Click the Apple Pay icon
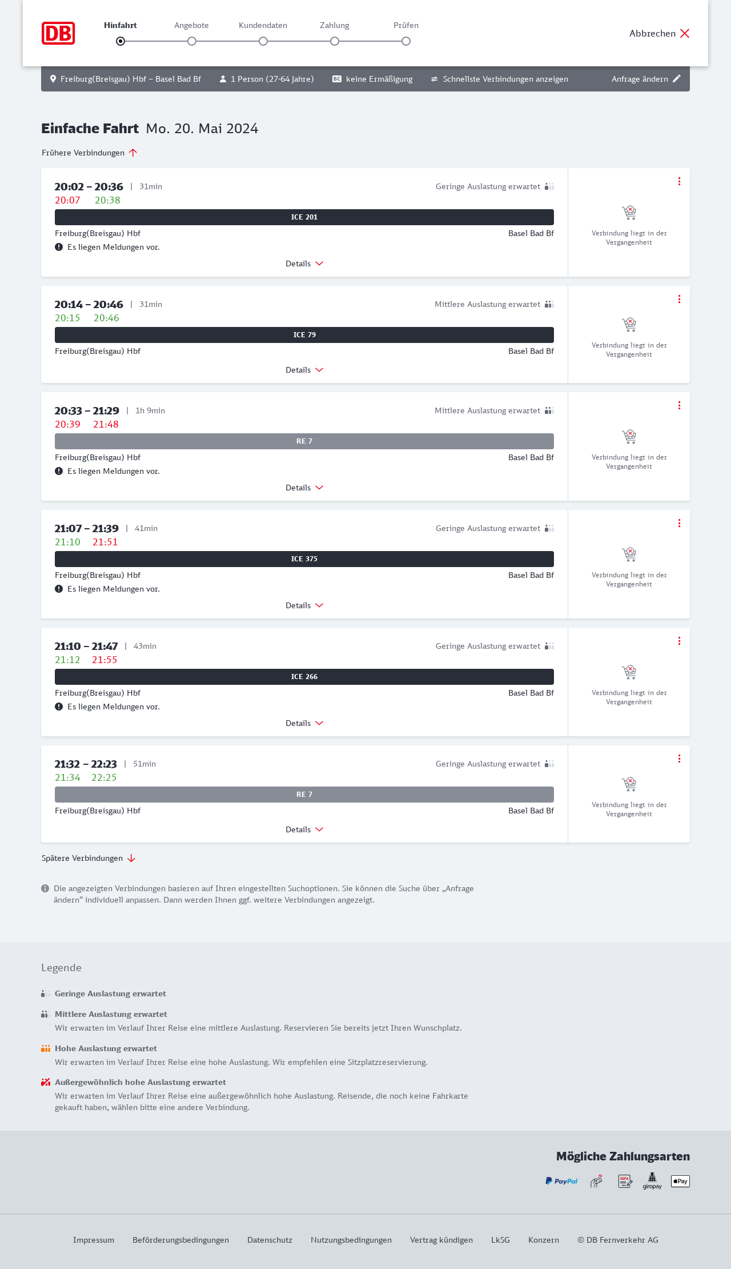 (680, 1181)
